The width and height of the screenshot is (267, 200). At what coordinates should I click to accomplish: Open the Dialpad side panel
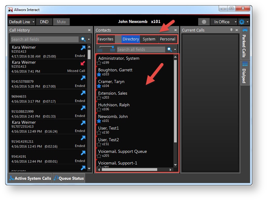point(245,73)
